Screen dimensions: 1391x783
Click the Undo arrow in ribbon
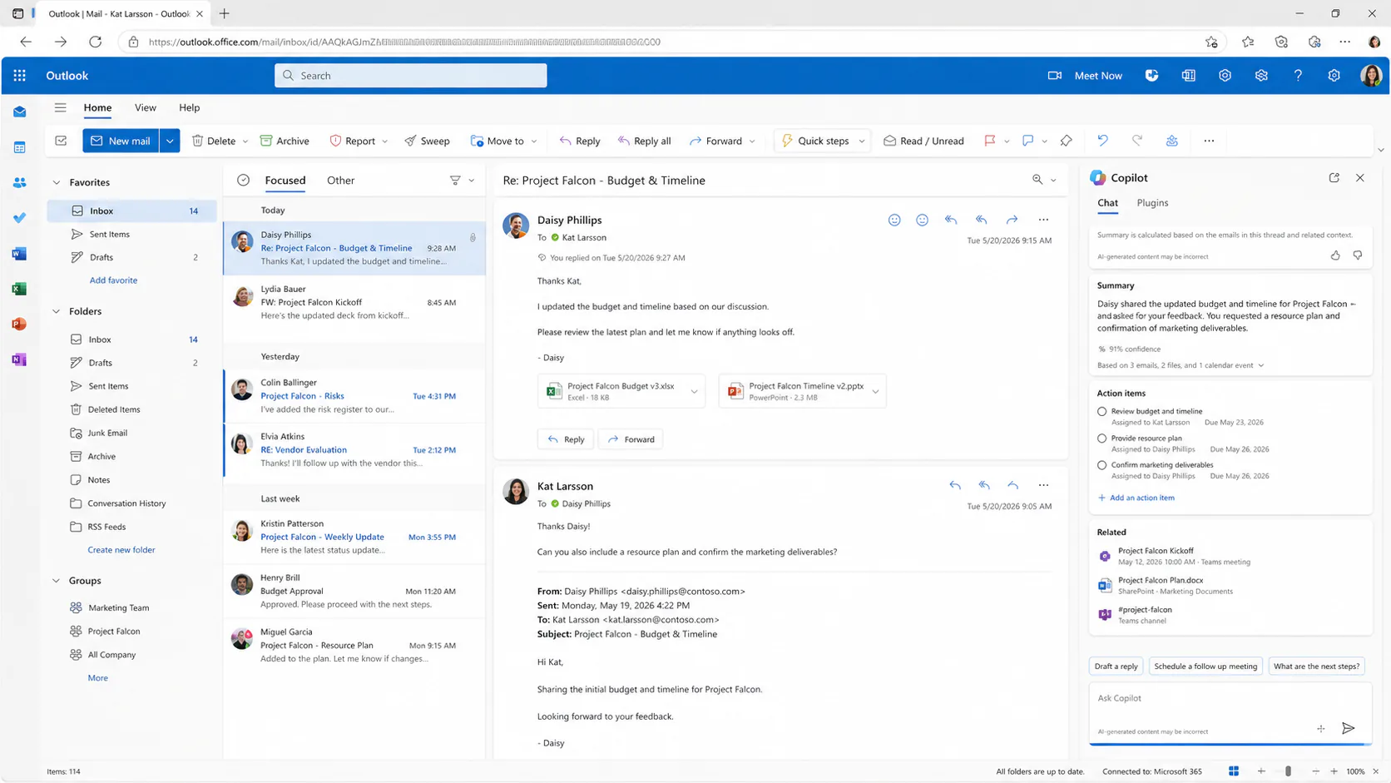coord(1102,141)
